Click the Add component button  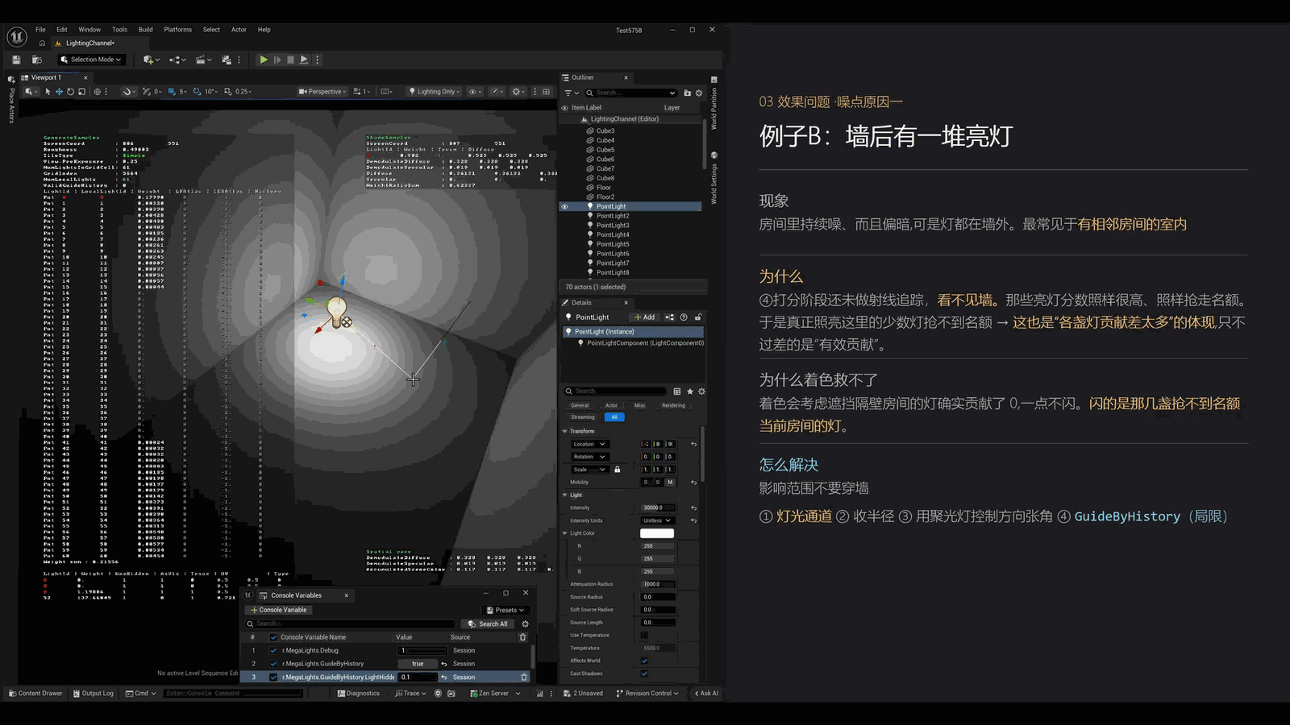(645, 317)
